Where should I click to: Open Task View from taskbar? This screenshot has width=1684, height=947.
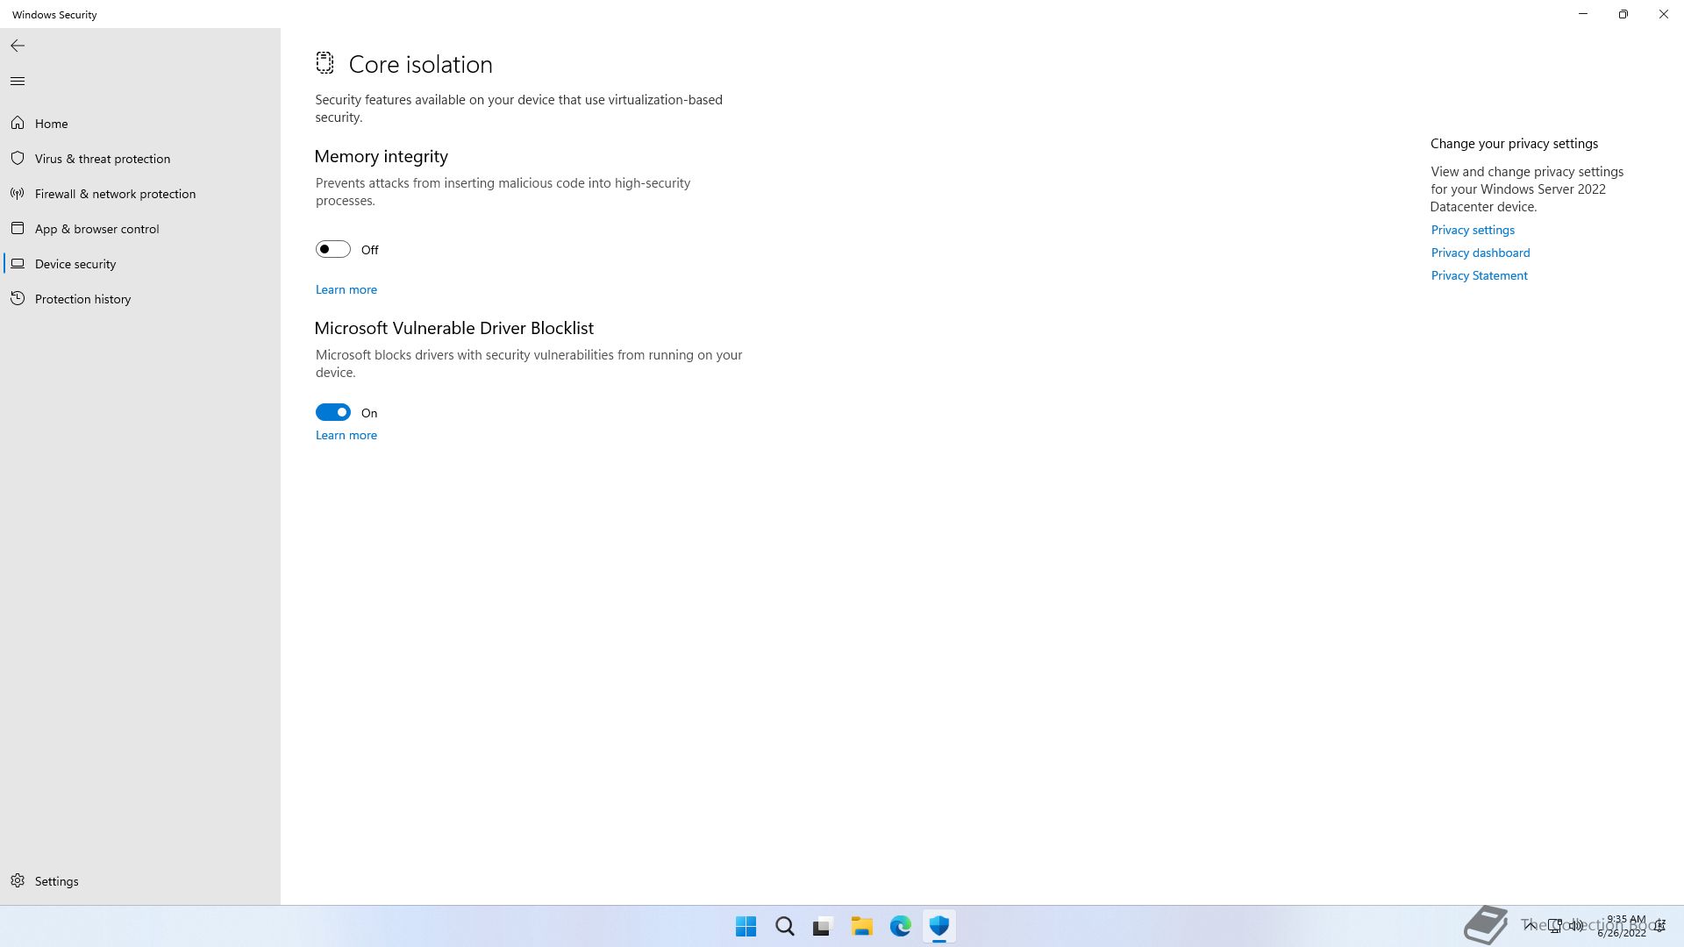click(x=823, y=926)
